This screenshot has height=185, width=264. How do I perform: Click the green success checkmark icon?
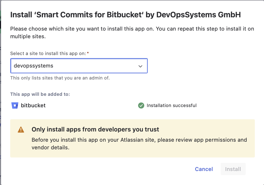(x=141, y=105)
